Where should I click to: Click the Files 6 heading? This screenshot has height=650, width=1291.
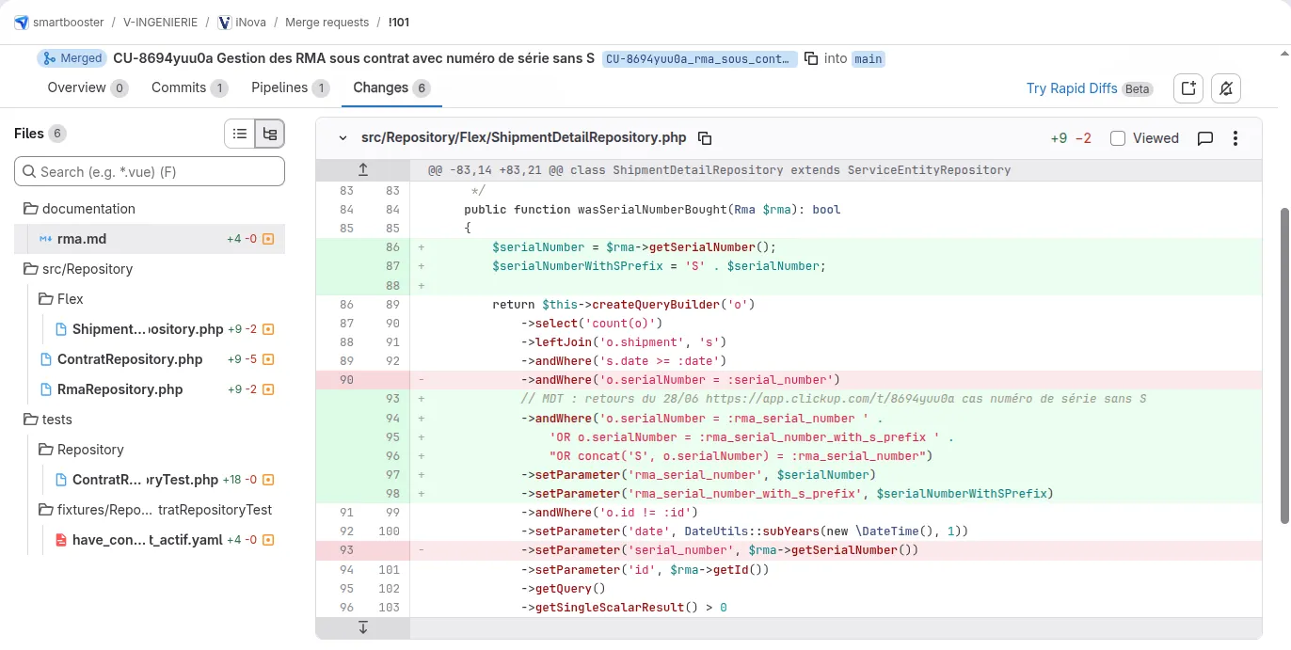click(x=40, y=134)
